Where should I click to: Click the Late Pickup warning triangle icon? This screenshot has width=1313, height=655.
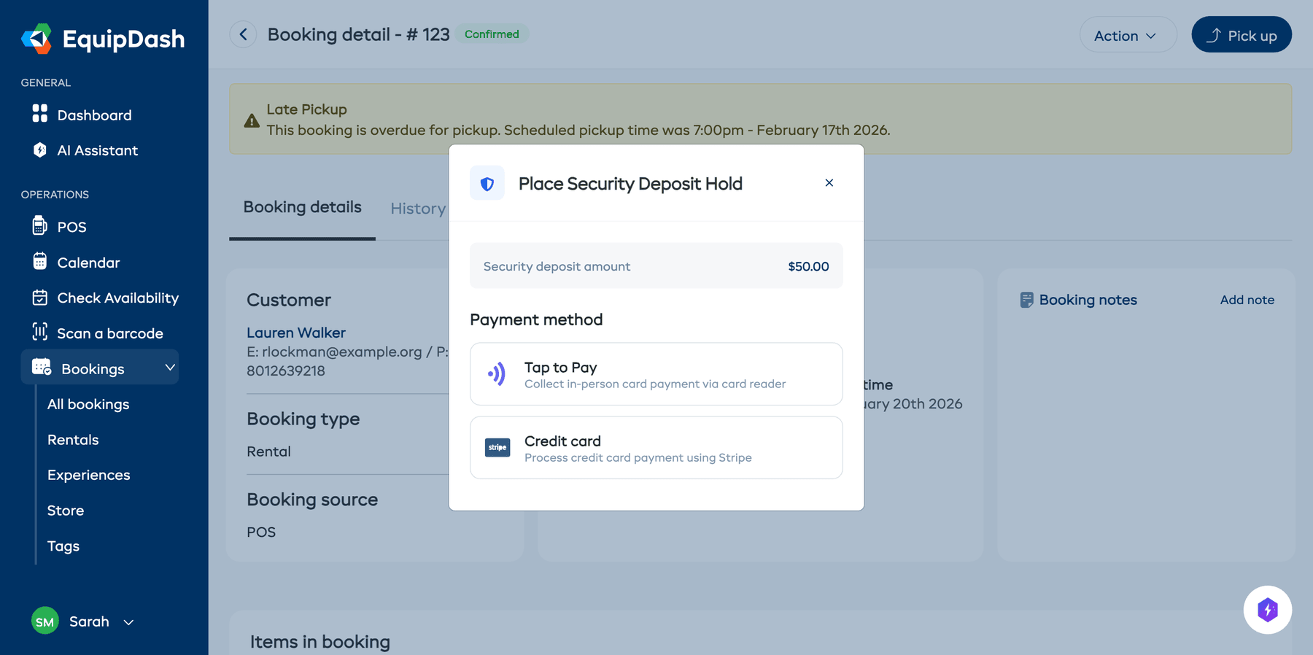[x=252, y=120]
